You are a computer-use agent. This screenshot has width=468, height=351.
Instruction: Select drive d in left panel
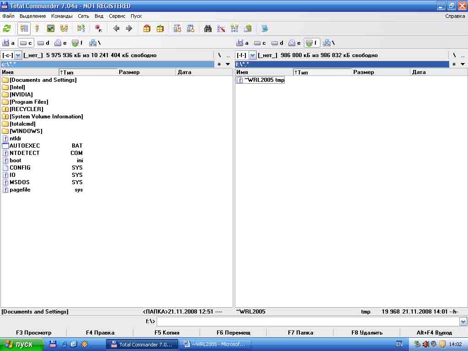click(43, 43)
